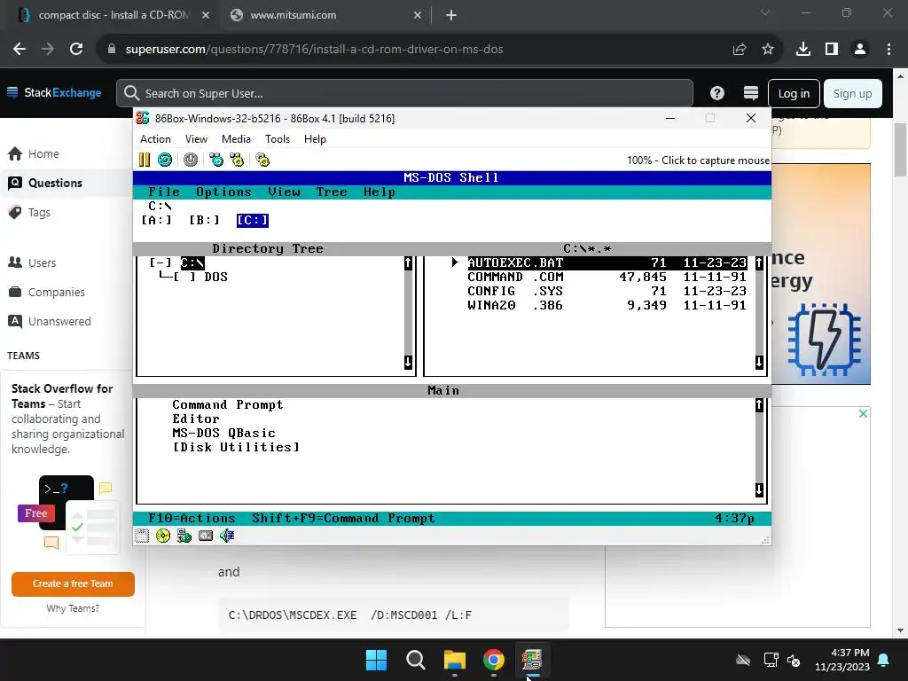Click Directory Tree scroll up arrow
Image resolution: width=908 pixels, height=681 pixels.
tap(408, 263)
